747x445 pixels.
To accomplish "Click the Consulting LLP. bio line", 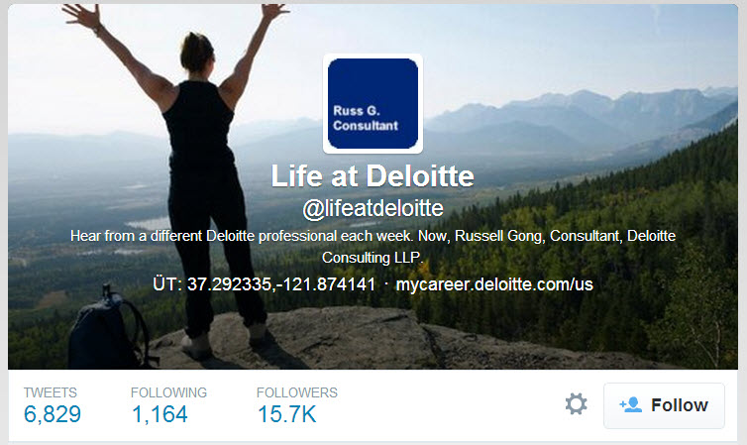I will click(373, 258).
